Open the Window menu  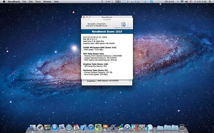47,1
